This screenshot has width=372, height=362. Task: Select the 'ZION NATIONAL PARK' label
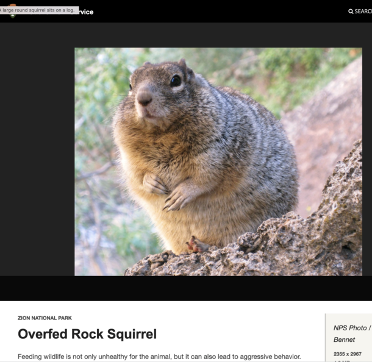(45, 318)
